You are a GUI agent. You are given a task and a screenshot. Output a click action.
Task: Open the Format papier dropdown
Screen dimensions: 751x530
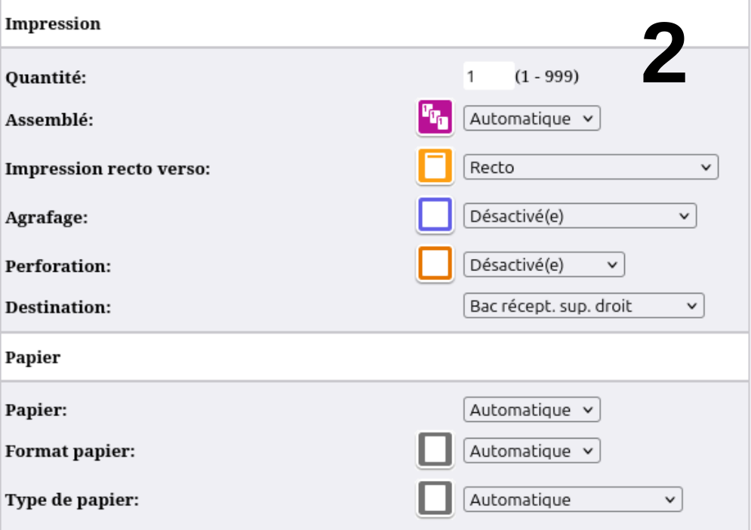pos(532,451)
